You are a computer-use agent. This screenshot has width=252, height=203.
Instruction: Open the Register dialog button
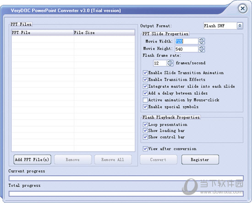[x=200, y=160]
